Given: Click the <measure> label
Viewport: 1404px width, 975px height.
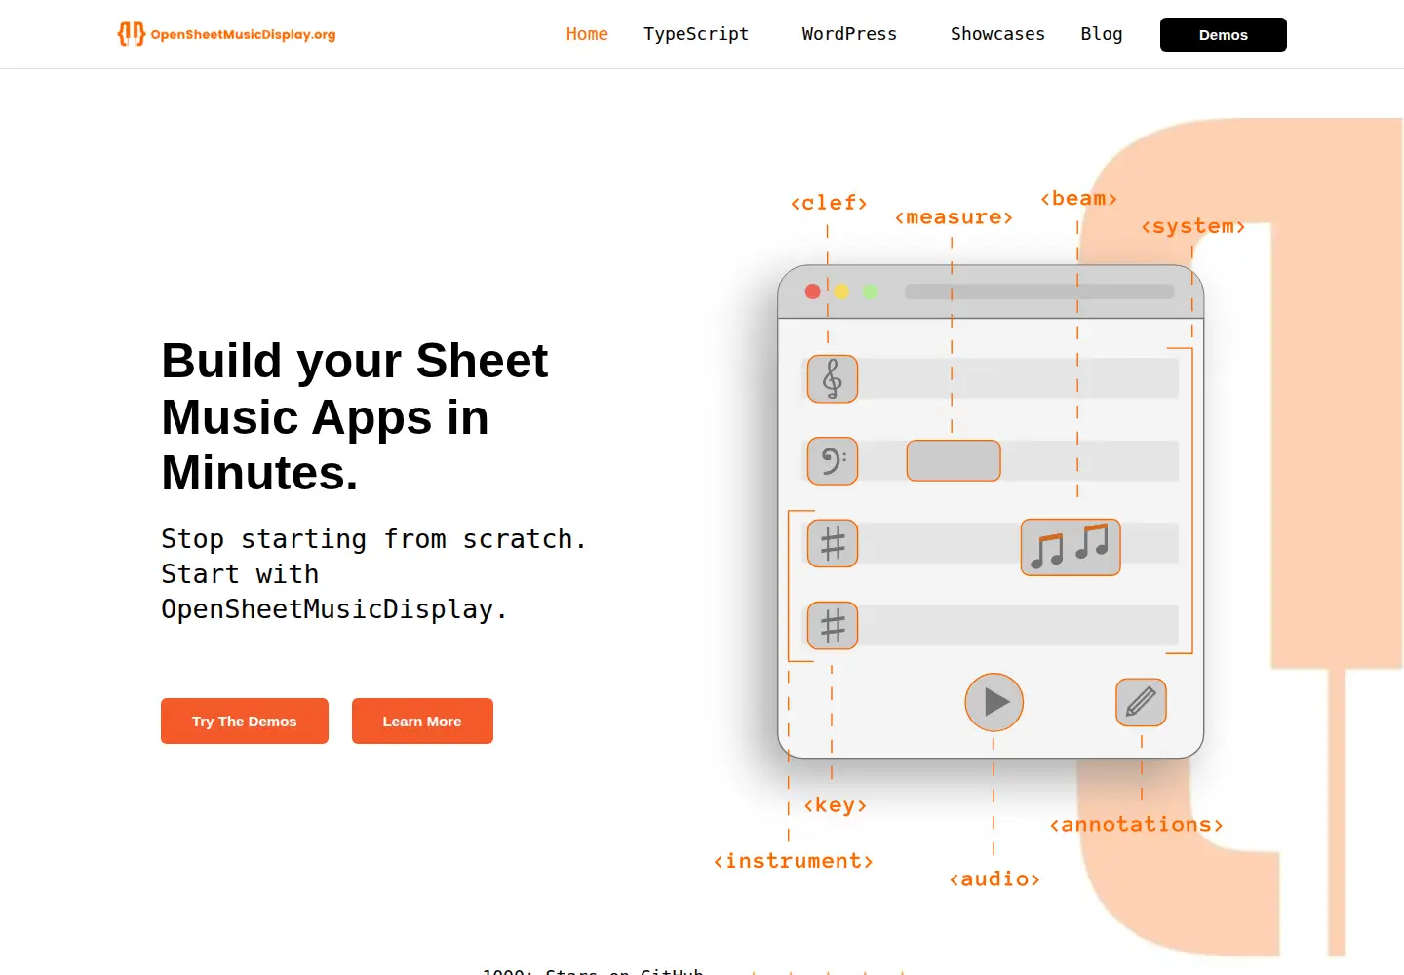Looking at the screenshot, I should pos(954,217).
